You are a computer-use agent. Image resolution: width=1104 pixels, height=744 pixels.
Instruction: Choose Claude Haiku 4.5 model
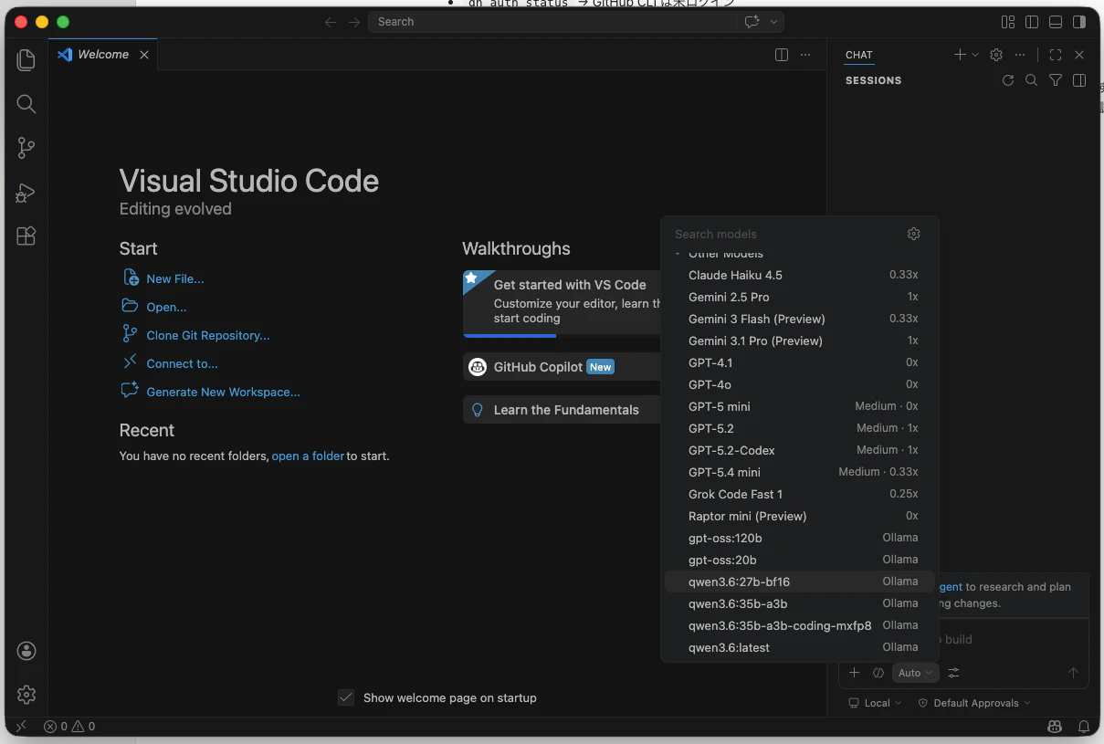coord(800,275)
